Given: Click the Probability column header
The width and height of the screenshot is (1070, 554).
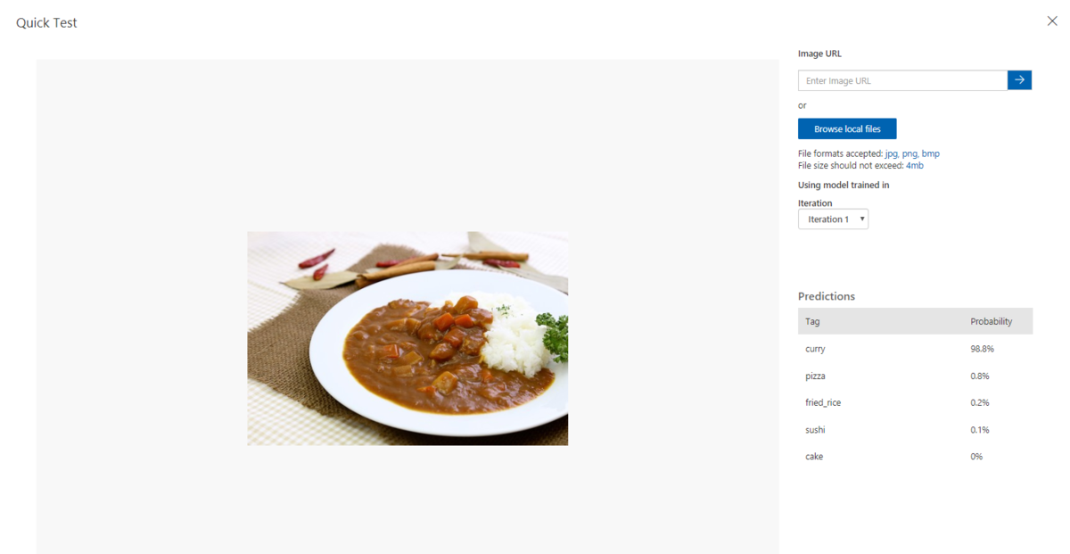Looking at the screenshot, I should pyautogui.click(x=992, y=321).
